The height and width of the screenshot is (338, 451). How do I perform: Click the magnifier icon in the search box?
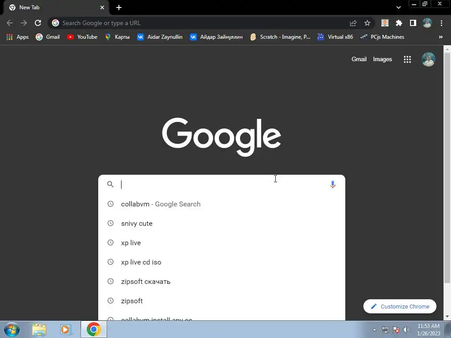coord(111,184)
